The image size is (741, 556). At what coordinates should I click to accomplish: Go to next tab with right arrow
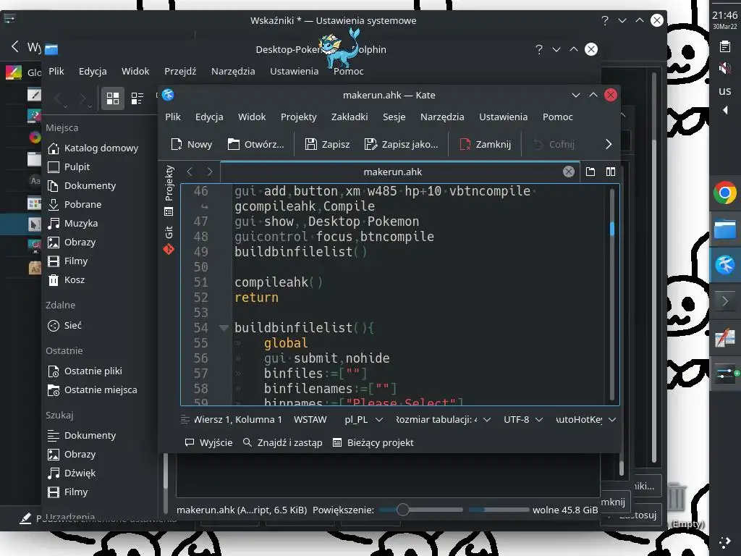210,172
